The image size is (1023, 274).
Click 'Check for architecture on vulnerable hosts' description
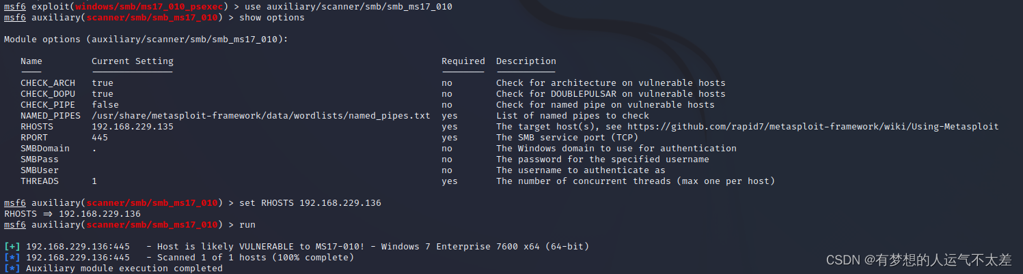click(x=611, y=83)
